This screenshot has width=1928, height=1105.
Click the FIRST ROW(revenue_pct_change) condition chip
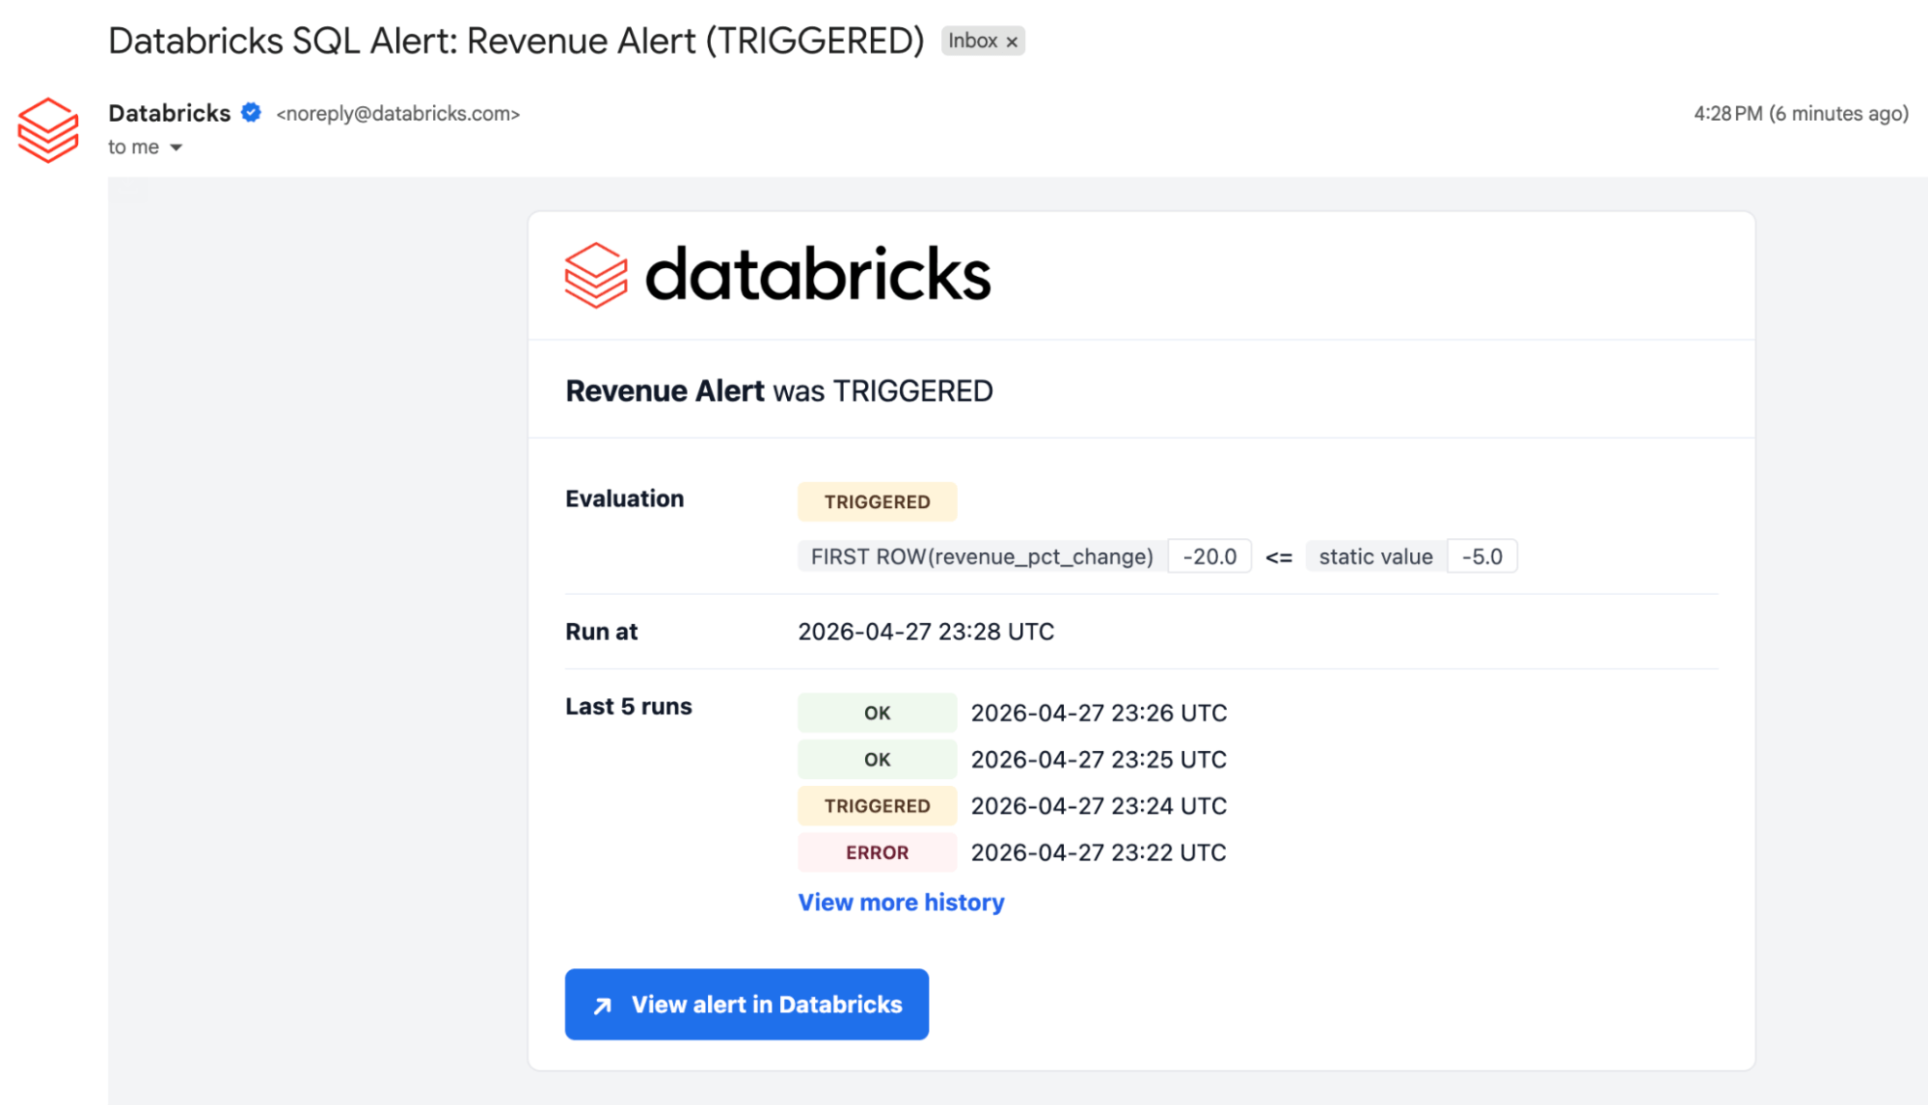point(982,556)
